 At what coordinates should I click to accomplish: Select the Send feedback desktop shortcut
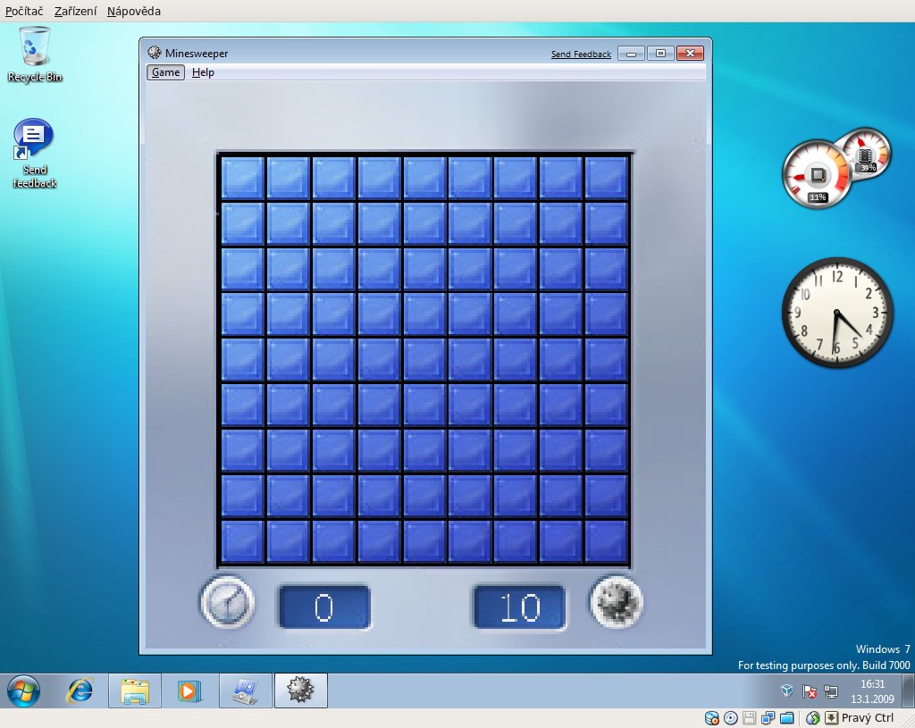pyautogui.click(x=35, y=154)
